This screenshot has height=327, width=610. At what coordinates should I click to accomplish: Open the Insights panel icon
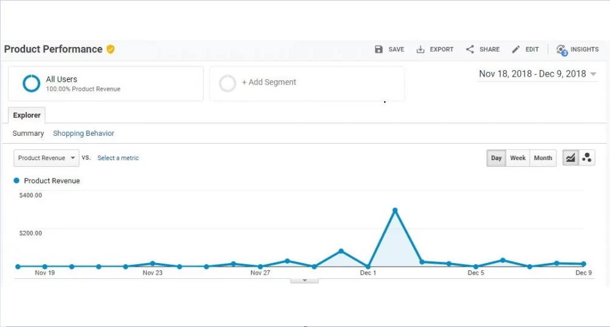click(x=561, y=49)
